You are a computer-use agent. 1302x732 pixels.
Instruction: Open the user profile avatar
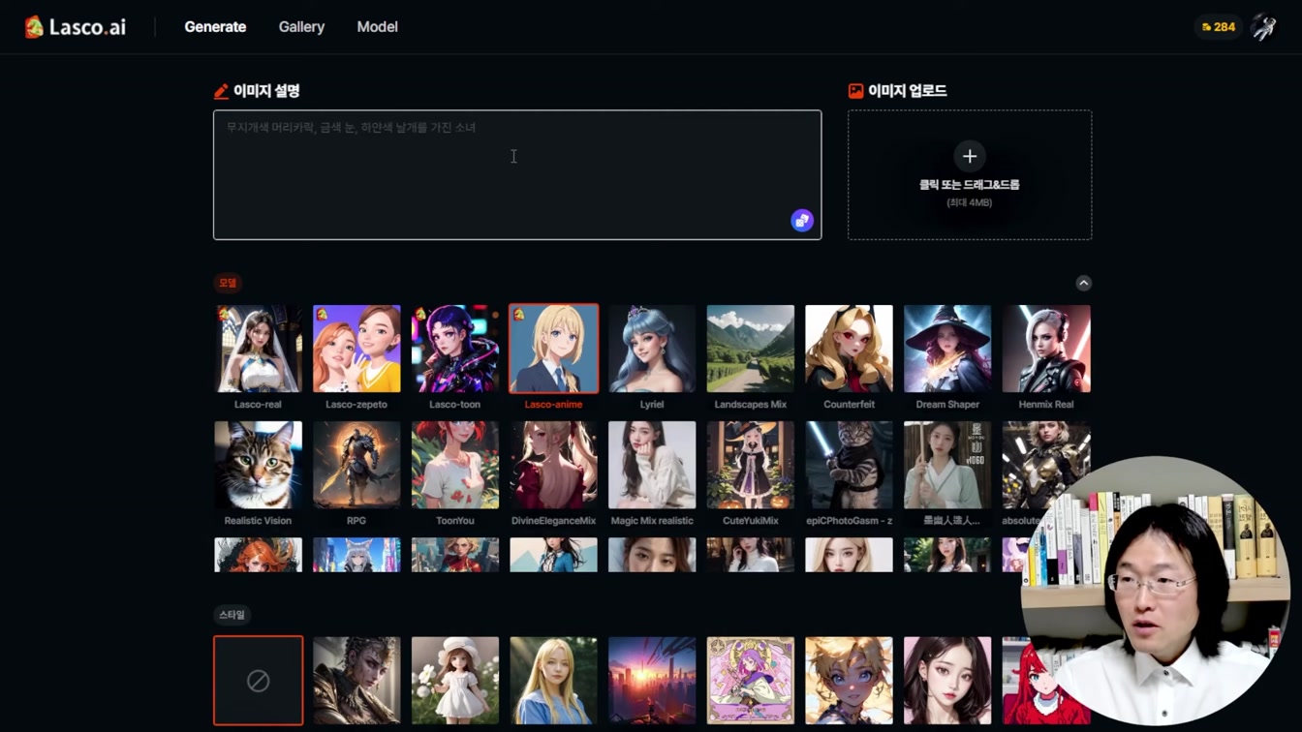coord(1263,27)
